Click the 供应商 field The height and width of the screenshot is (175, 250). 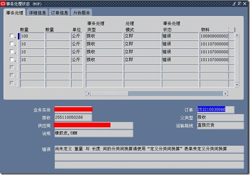coord(94,125)
